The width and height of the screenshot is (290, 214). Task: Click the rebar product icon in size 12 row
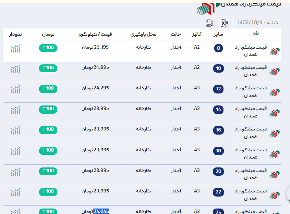coord(275,92)
